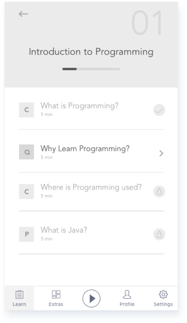
Task: Tap the Introduction to Programming title
Action: click(x=91, y=52)
